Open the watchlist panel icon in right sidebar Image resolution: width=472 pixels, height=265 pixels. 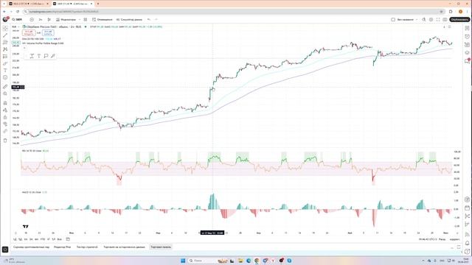pyautogui.click(x=467, y=28)
